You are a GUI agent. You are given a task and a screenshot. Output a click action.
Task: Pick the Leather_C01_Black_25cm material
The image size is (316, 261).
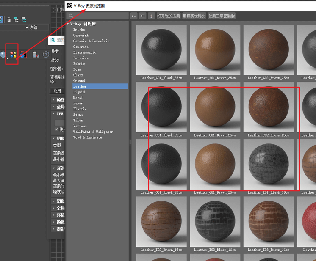click(x=161, y=107)
